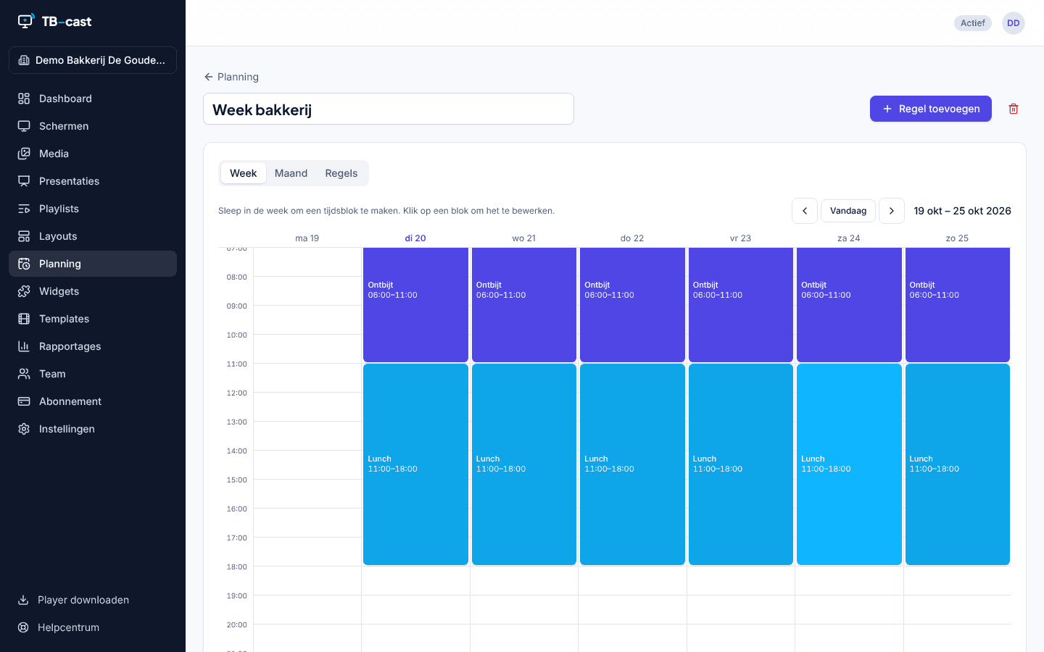Open the Helpcentrum lifebuoy icon
This screenshot has width=1044, height=652.
click(23, 627)
